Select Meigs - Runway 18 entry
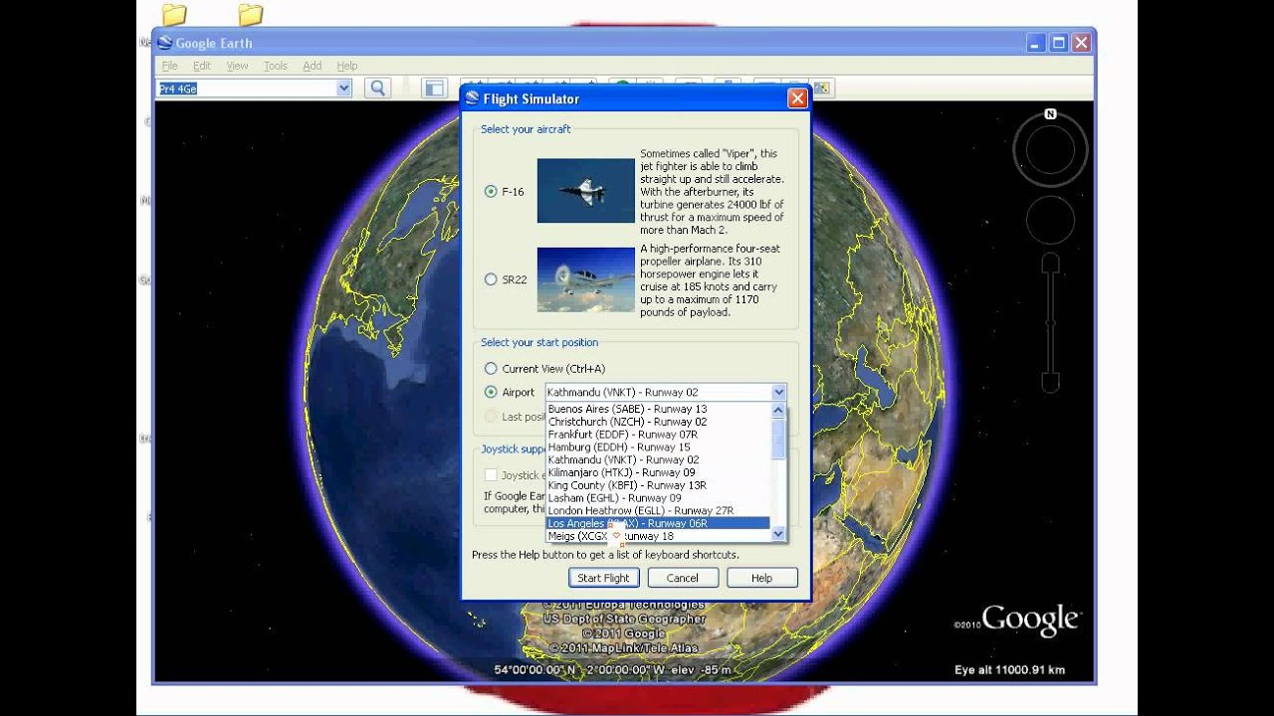The image size is (1274, 716). [658, 536]
